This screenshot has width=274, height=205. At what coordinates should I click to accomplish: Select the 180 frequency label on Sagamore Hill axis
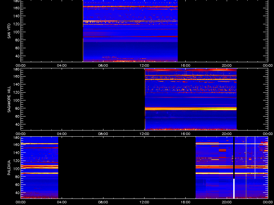coord(17,69)
